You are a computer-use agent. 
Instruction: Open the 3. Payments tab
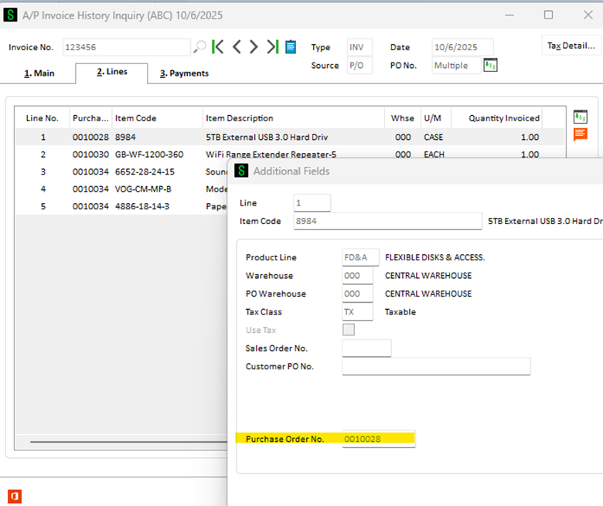tap(184, 73)
